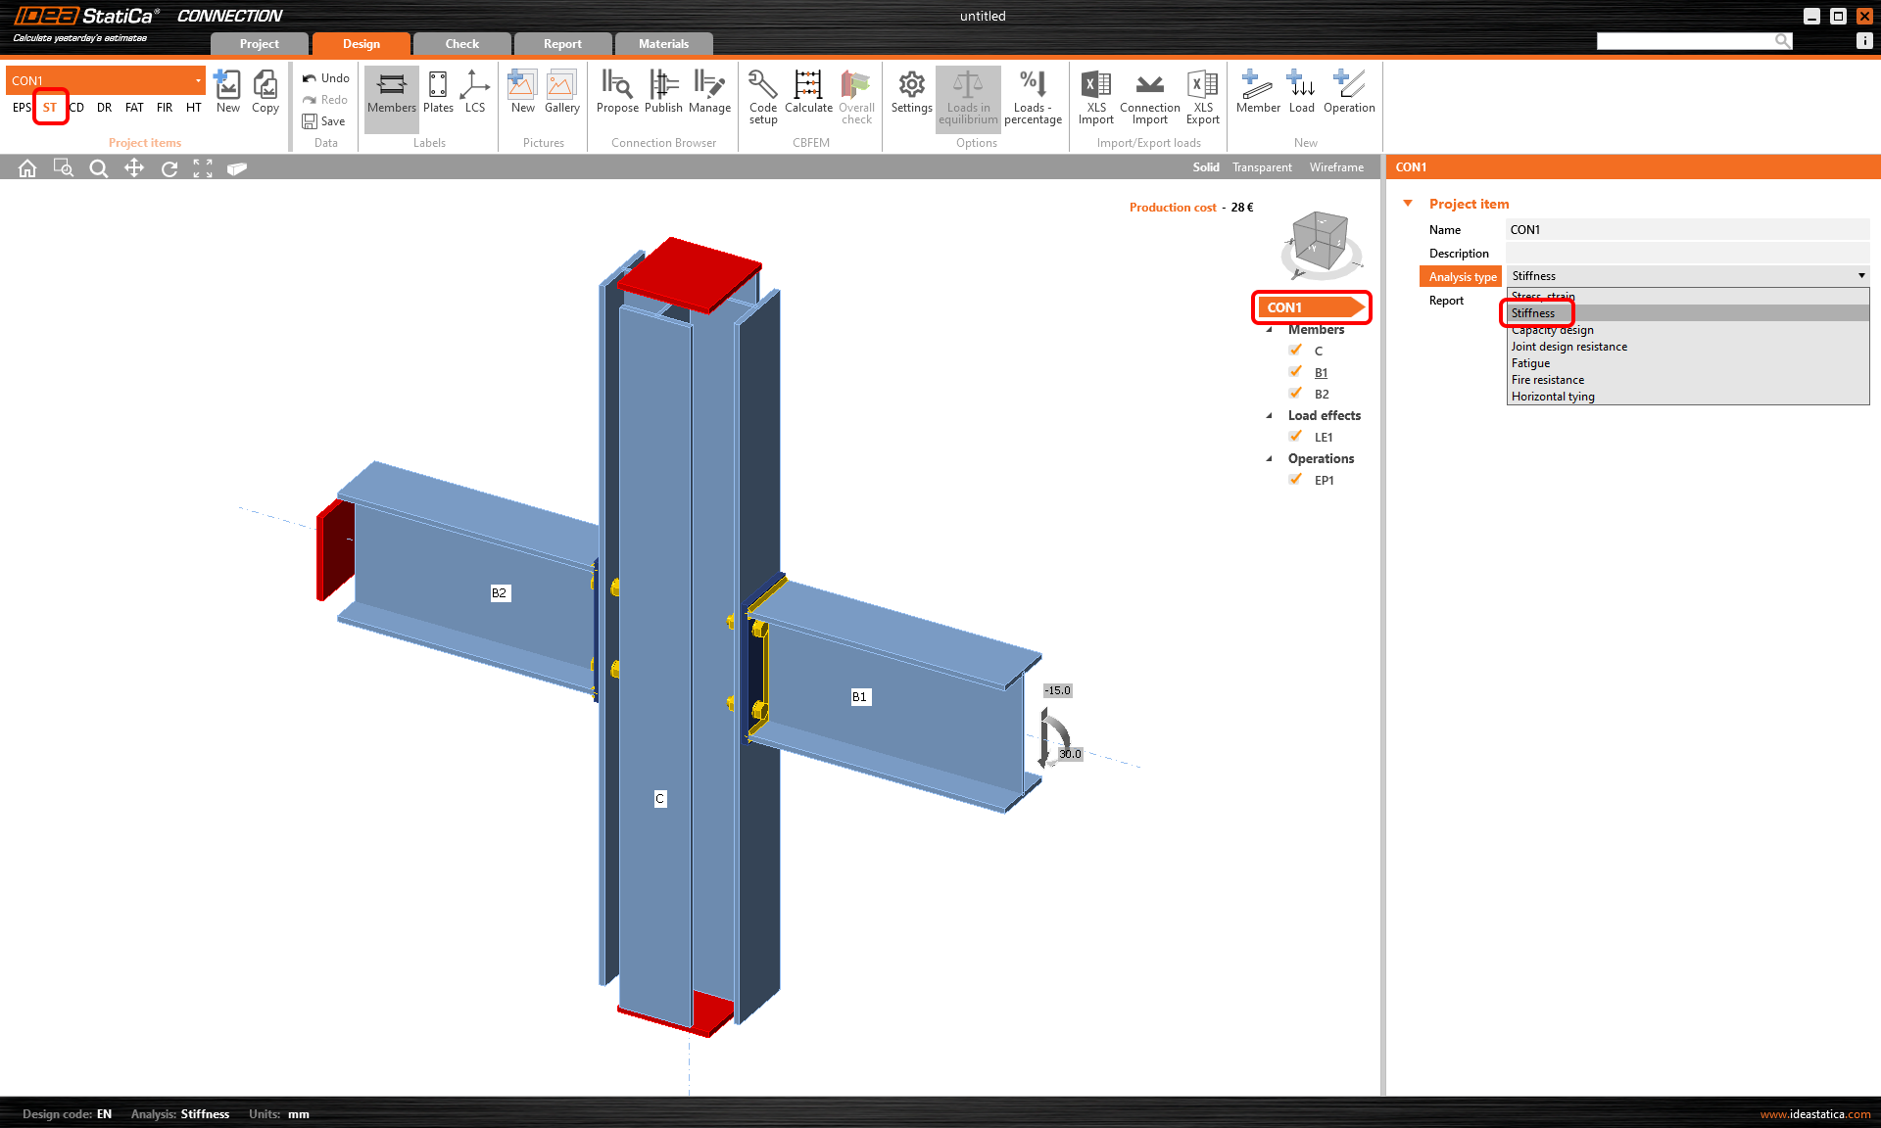Select Fatigue from analysis type list
The height and width of the screenshot is (1128, 1881).
point(1530,363)
